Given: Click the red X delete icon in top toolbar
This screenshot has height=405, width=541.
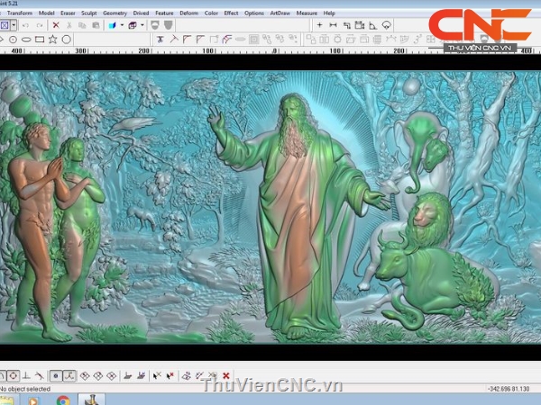Looking at the screenshot, I should point(56,25).
